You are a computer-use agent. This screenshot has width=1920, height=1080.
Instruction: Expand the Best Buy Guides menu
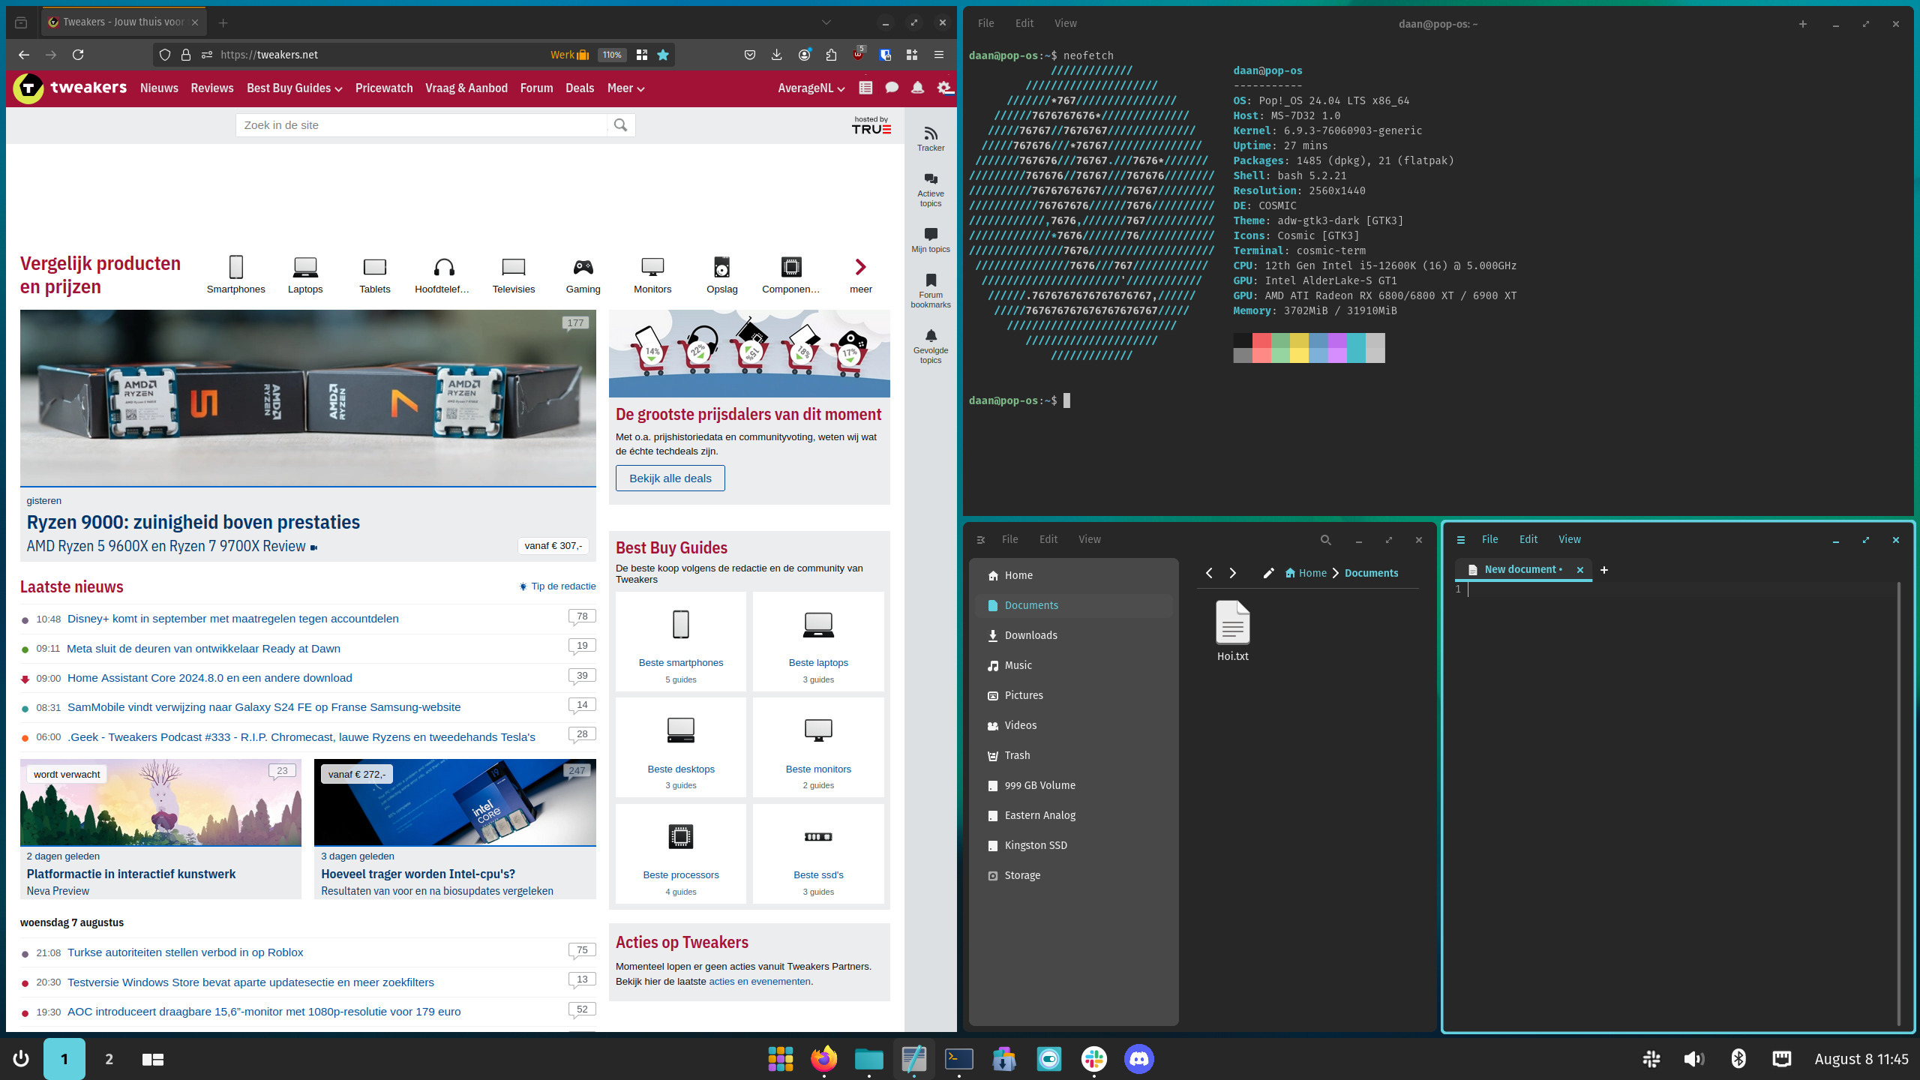293,88
